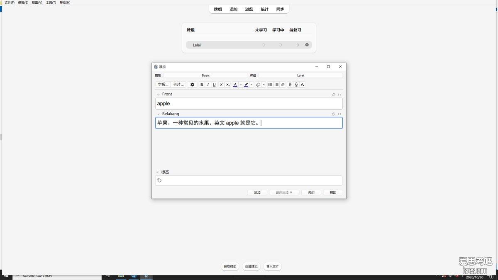Insert an unordered bullet list
498x280 pixels.
click(270, 85)
